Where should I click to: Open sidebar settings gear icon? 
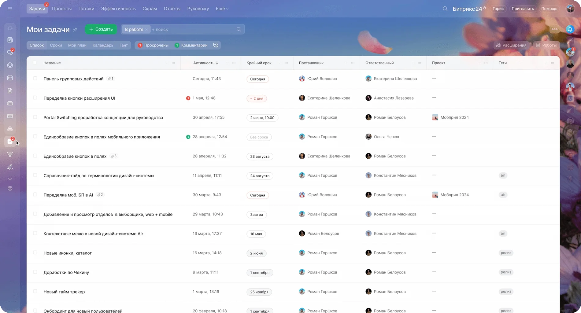click(x=10, y=189)
